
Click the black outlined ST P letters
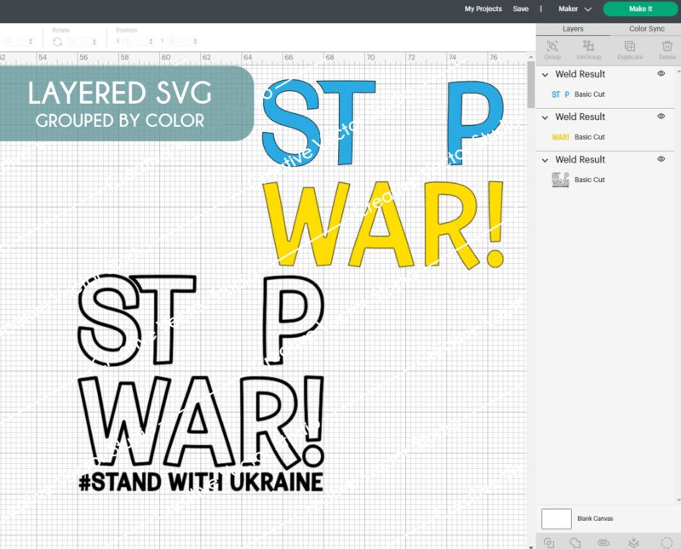point(201,320)
